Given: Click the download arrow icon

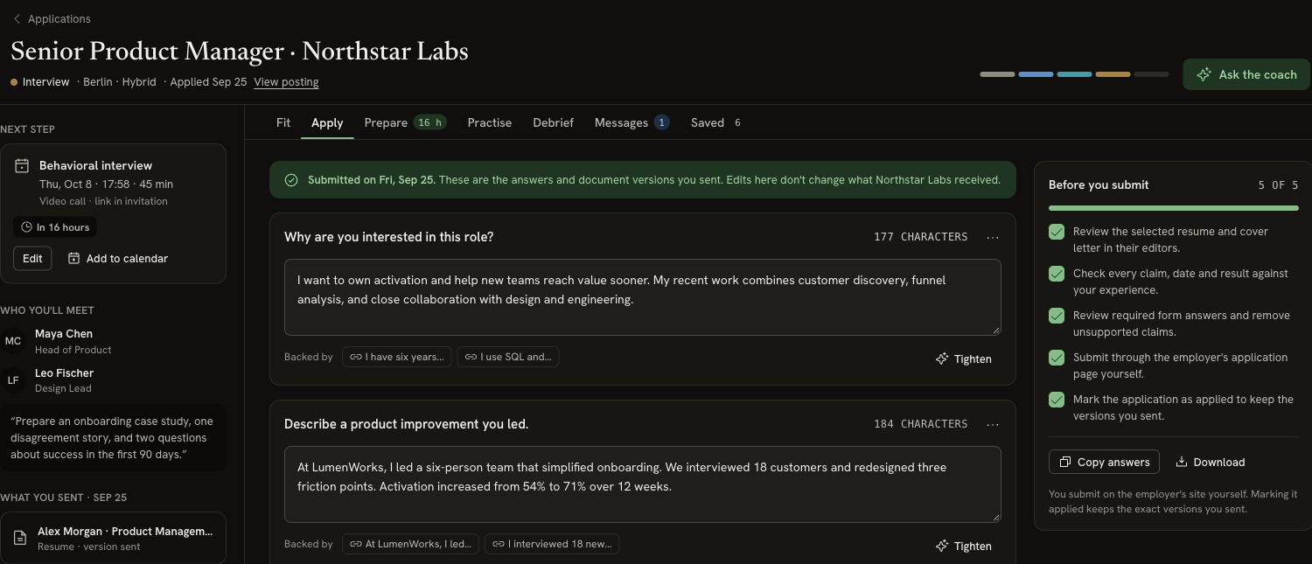Looking at the screenshot, I should point(1181,462).
